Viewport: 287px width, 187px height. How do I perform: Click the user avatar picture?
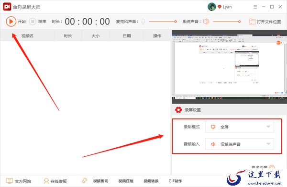tap(212, 7)
